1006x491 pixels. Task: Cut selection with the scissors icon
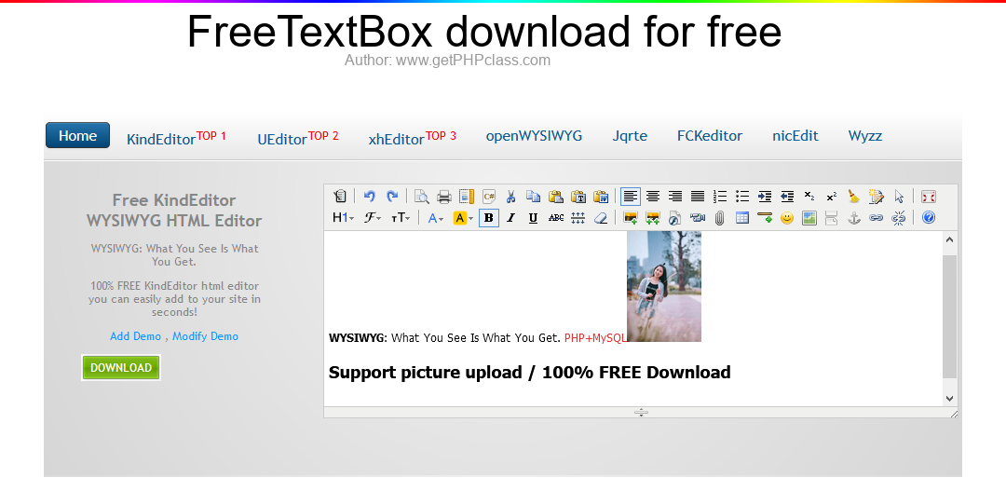coord(511,197)
